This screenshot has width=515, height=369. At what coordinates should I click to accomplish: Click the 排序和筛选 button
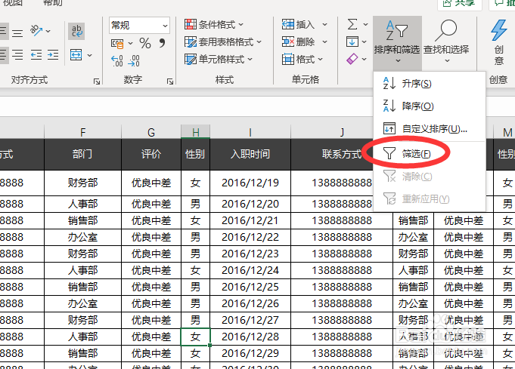397,42
